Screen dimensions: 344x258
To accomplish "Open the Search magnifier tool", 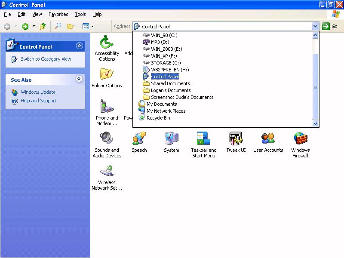I will 58,26.
